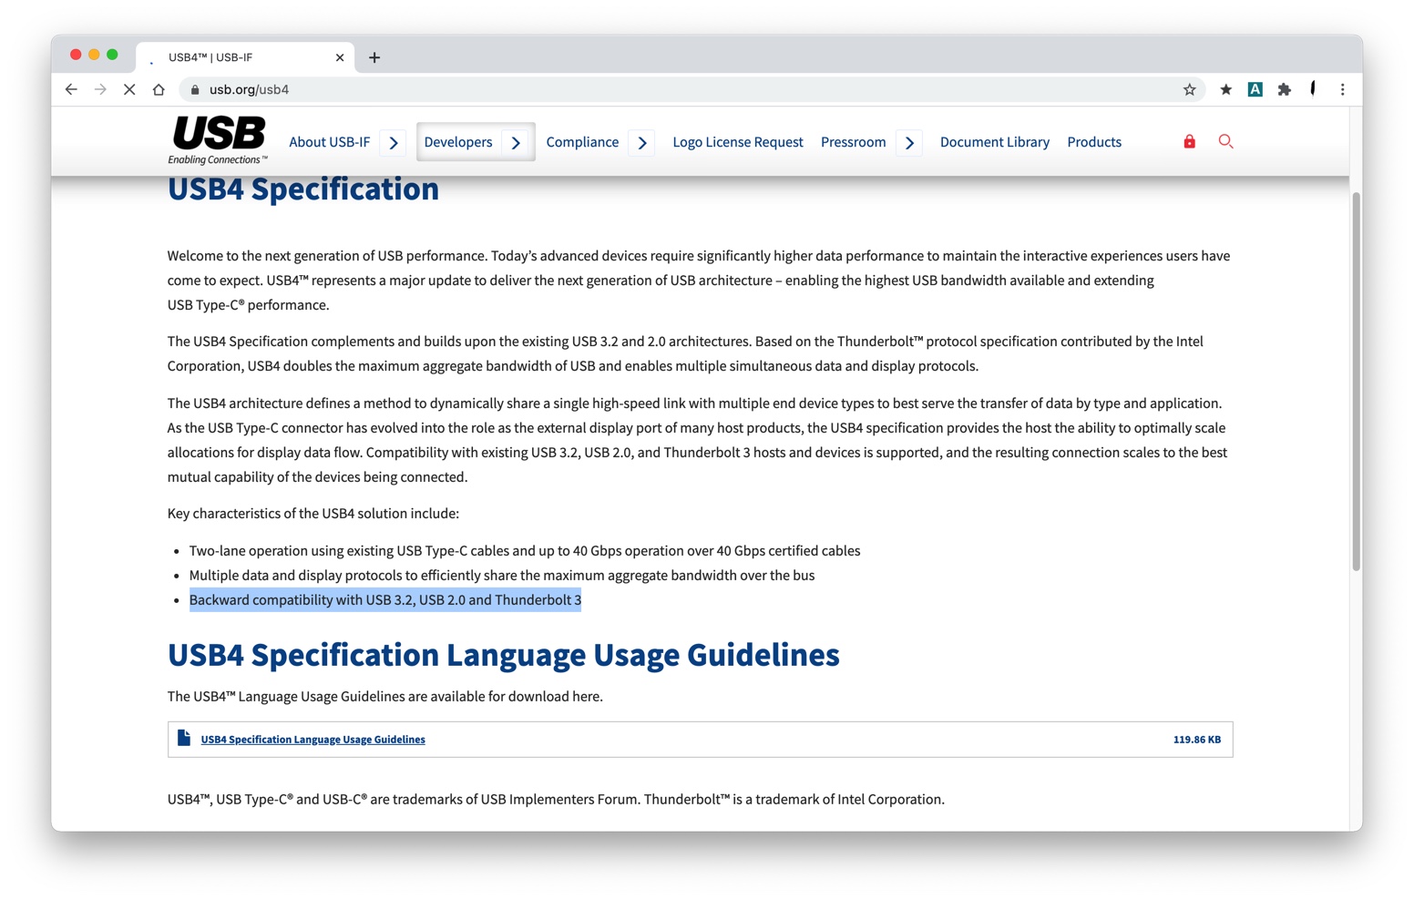Go to Document Library
The height and width of the screenshot is (899, 1414).
(x=995, y=142)
